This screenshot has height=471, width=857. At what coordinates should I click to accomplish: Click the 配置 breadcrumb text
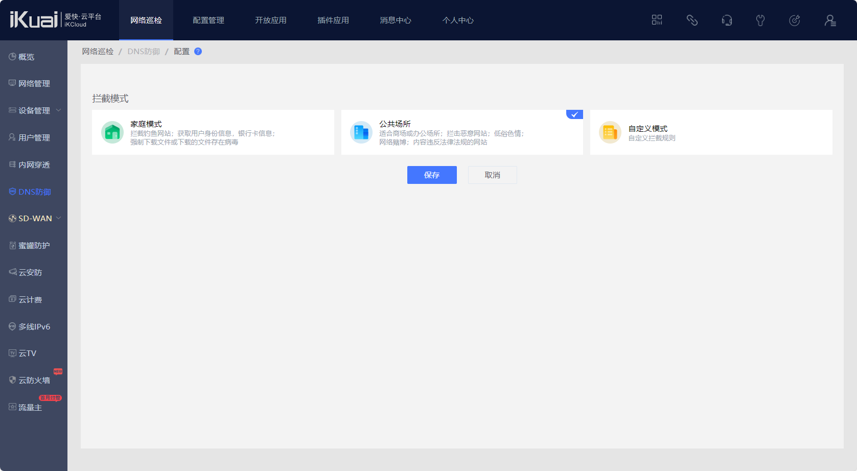click(181, 51)
